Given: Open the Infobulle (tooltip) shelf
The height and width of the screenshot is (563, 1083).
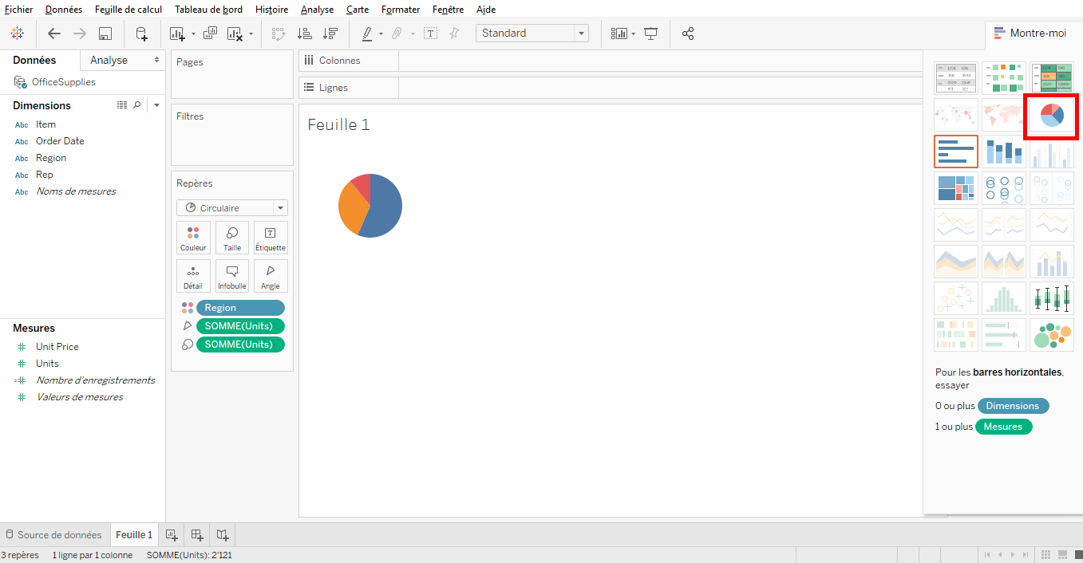Looking at the screenshot, I should [231, 275].
